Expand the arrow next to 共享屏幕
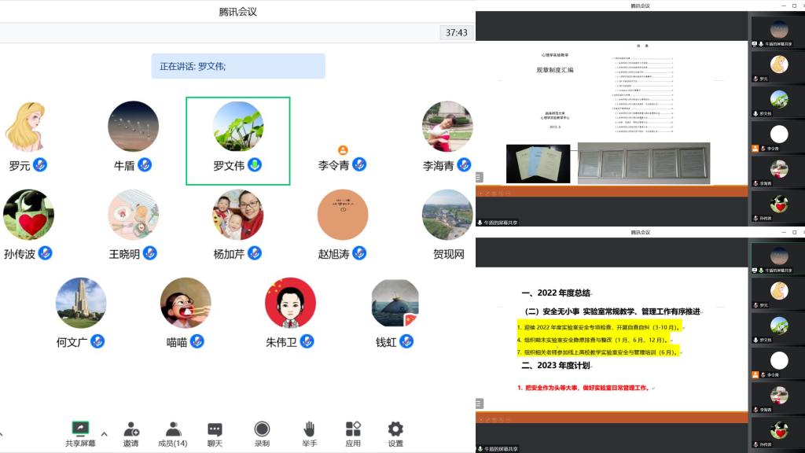This screenshot has width=805, height=453. [x=104, y=433]
